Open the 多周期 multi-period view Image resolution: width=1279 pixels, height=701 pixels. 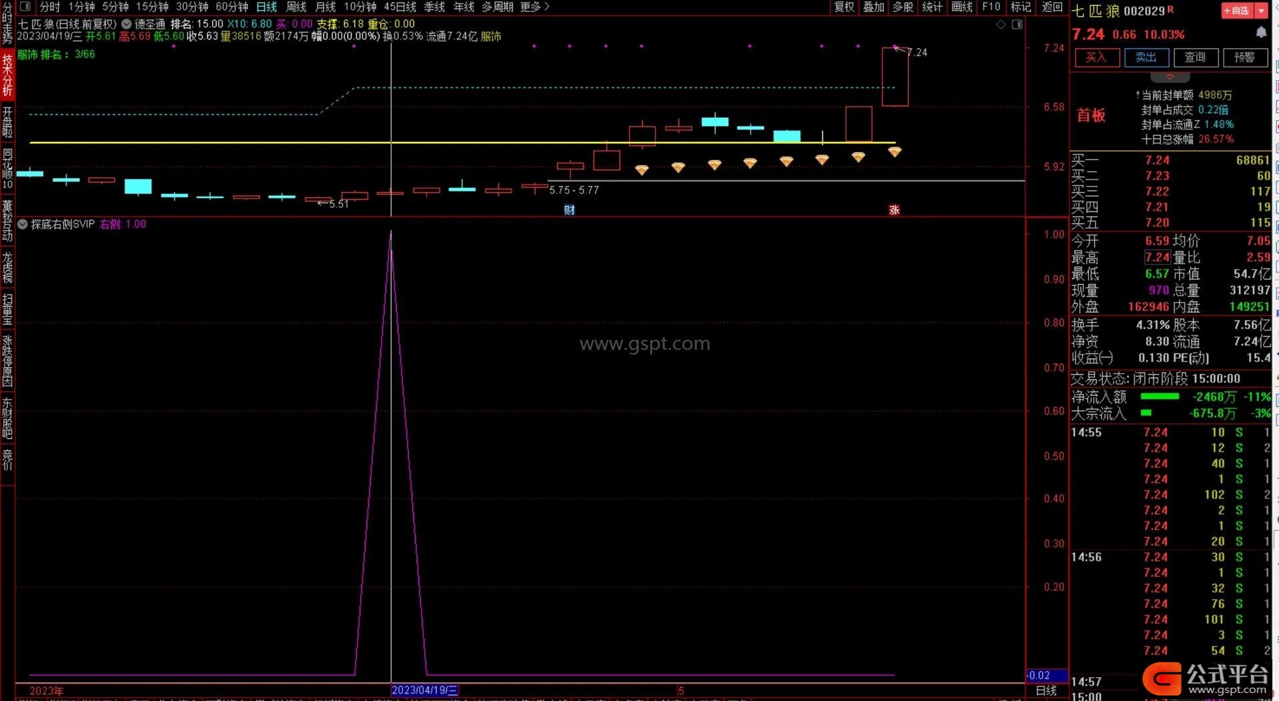pyautogui.click(x=498, y=7)
